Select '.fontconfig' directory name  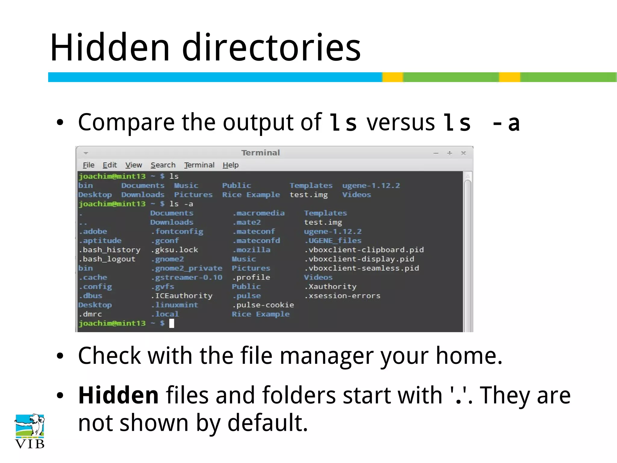[x=177, y=231]
